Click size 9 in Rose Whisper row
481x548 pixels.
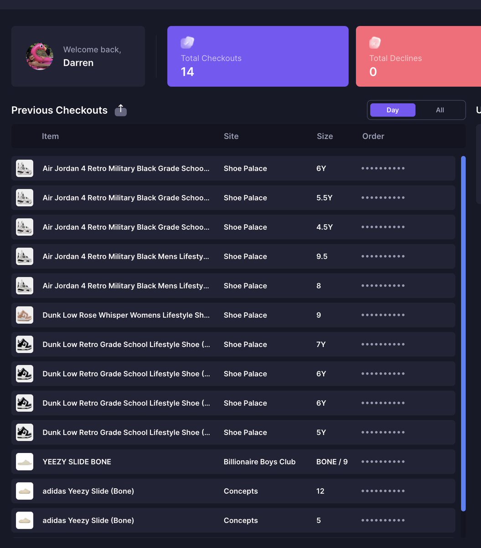pos(319,315)
